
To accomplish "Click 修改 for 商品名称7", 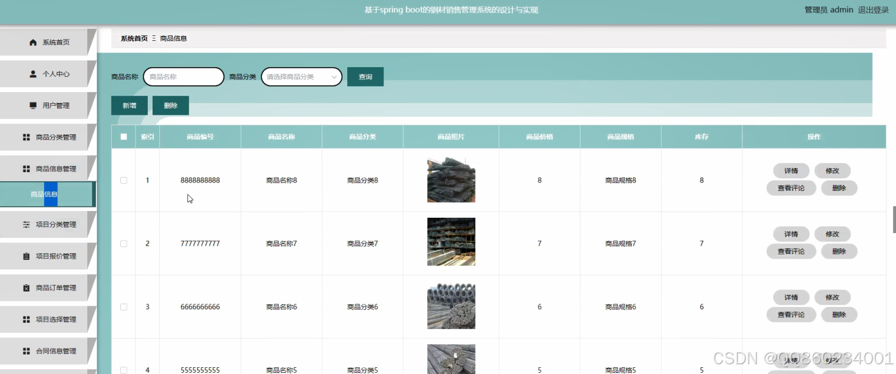I will tap(833, 234).
